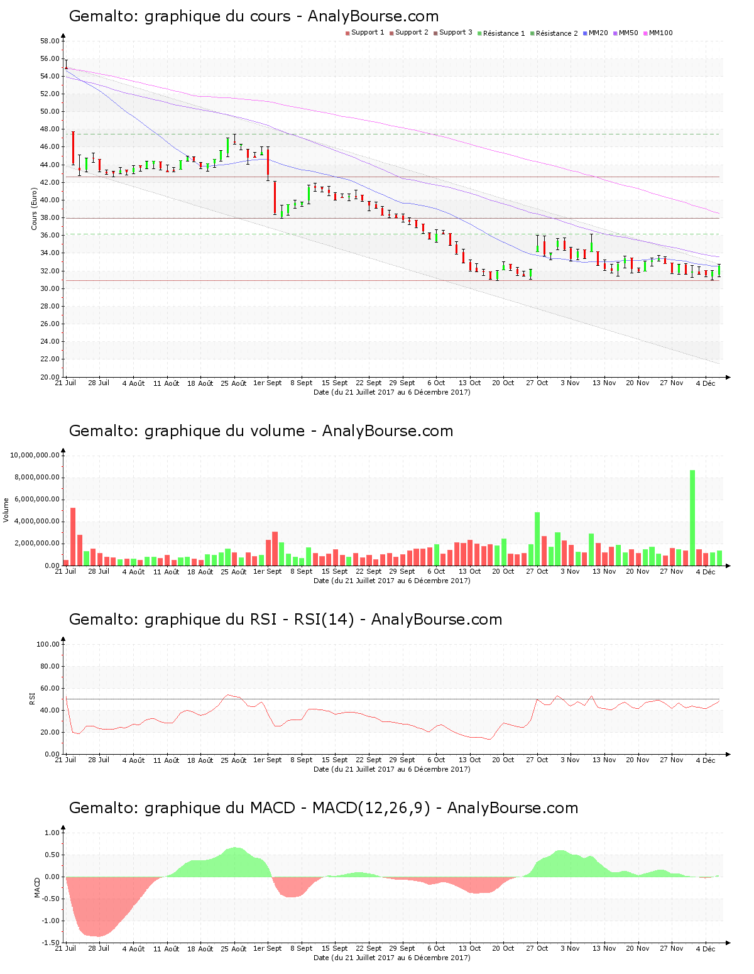Image resolution: width=754 pixels, height=974 pixels.
Task: Click the MM100 magenta legend marker
Action: (645, 33)
